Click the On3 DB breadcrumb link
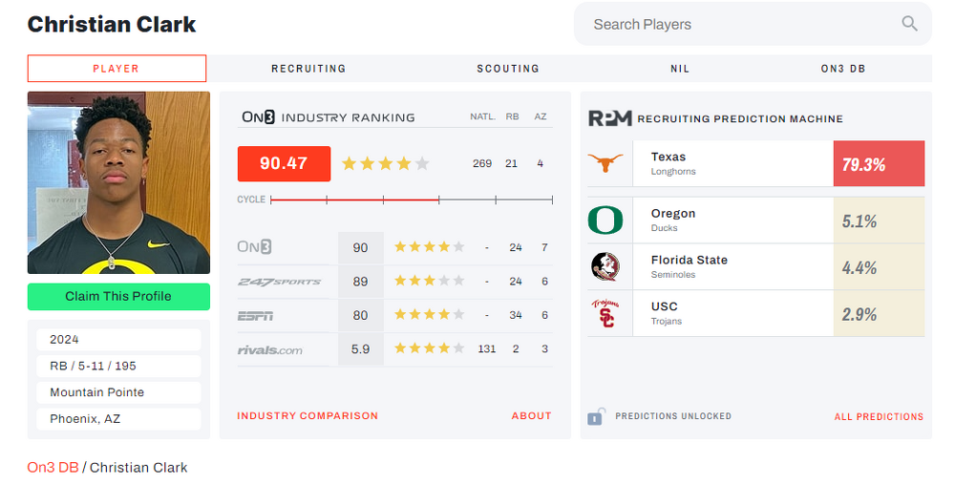Image resolution: width=955 pixels, height=484 pixels. point(53,468)
